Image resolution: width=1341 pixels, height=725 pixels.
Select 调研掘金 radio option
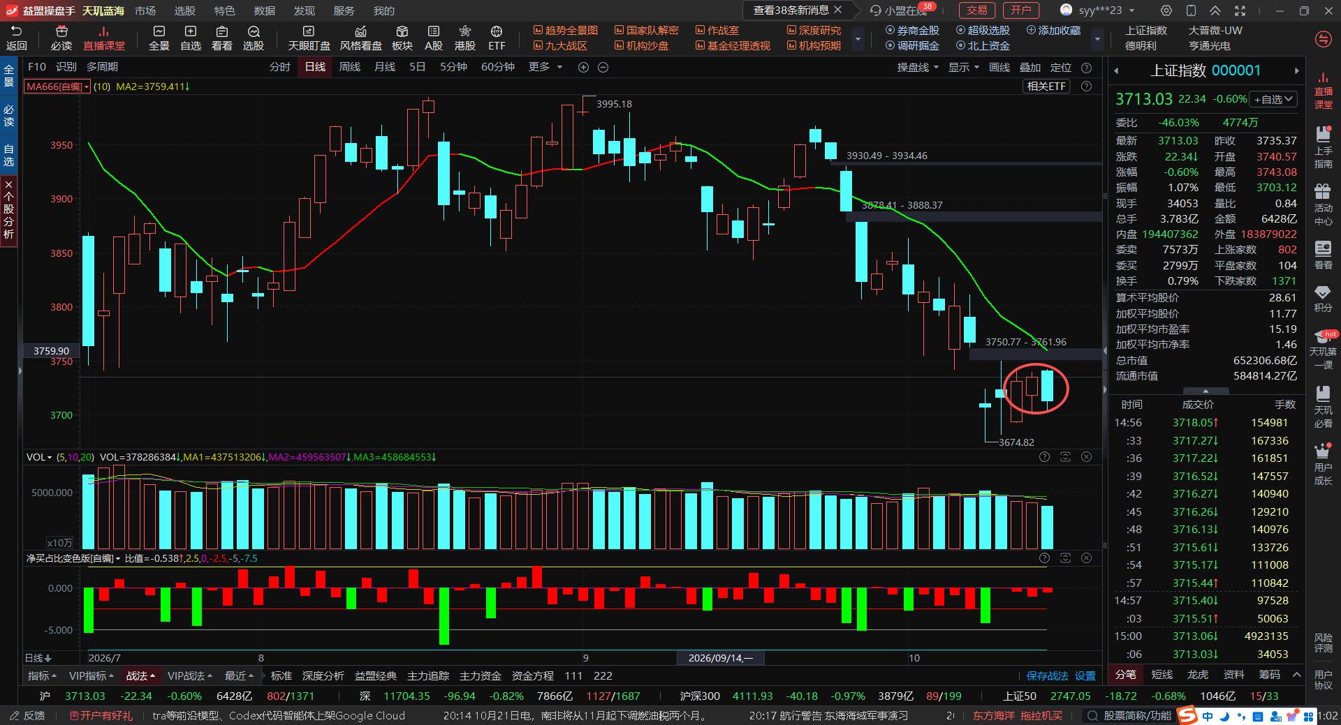pyautogui.click(x=912, y=46)
